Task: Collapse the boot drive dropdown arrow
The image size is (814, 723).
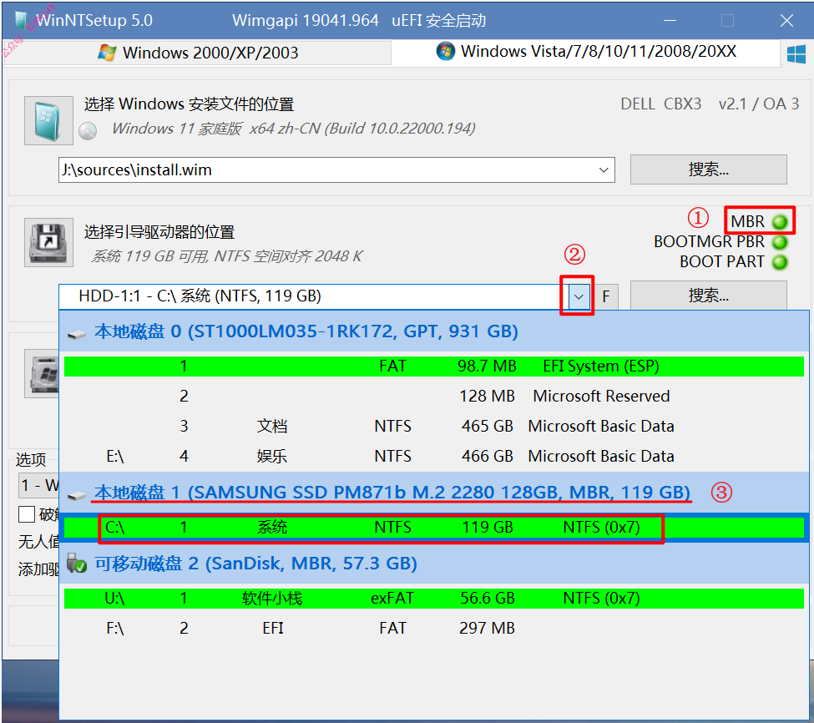Action: [579, 297]
